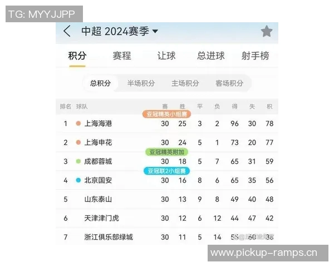Click 成都蓉城's points value 59
This screenshot has height=267, width=334.
[x=269, y=161]
